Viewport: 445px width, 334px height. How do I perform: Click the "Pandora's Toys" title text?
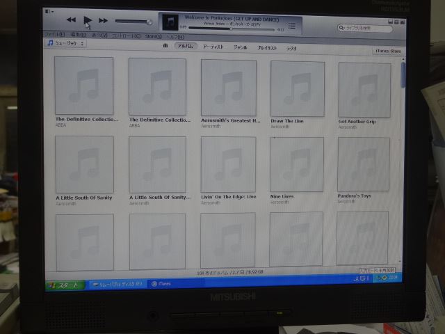click(x=354, y=196)
